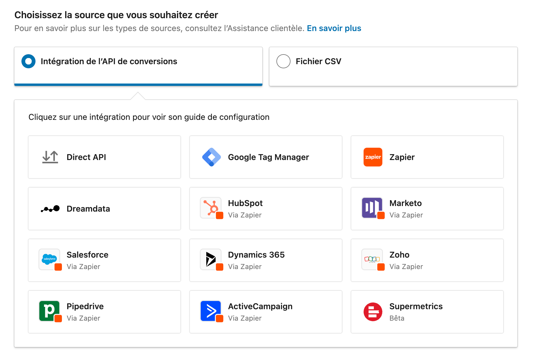This screenshot has height=364, width=537.
Task: Open the Marketo label
Action: [x=406, y=203]
